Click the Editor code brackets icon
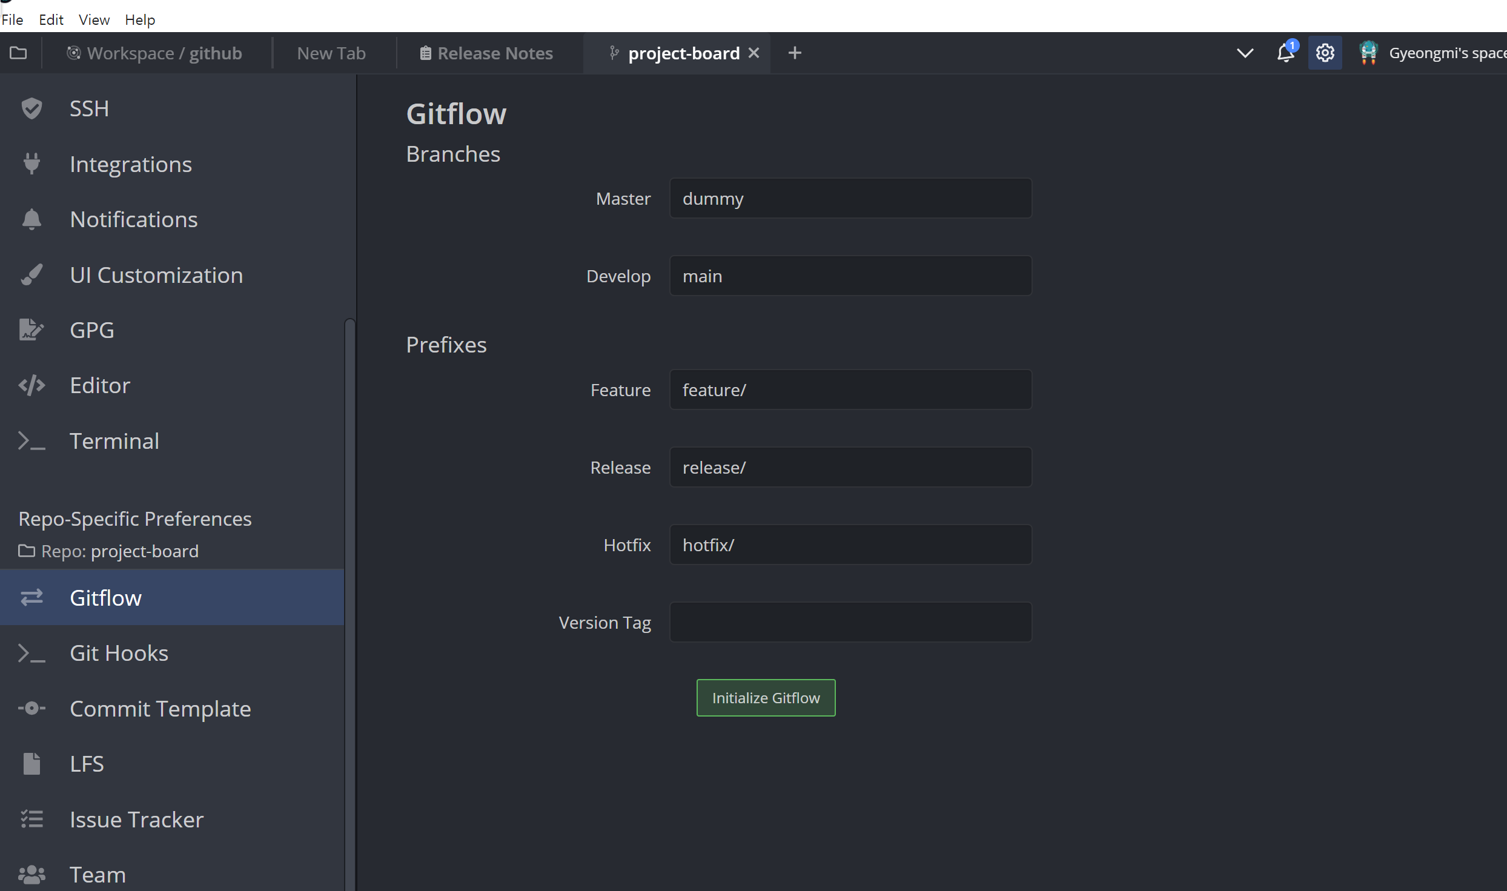1507x891 pixels. [31, 385]
